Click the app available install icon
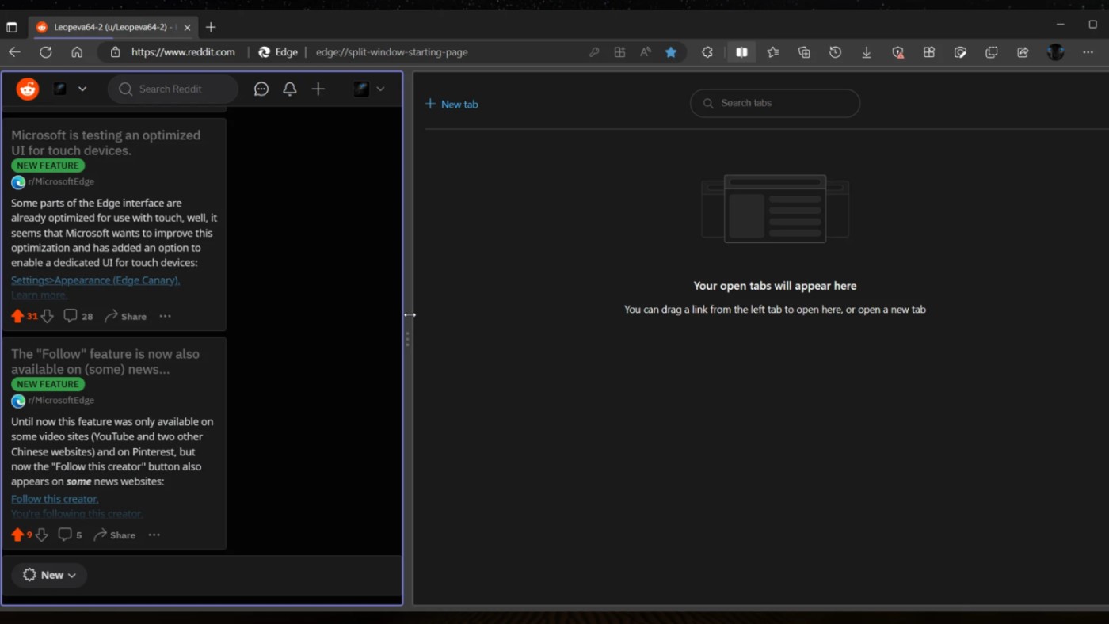The image size is (1109, 624). click(x=619, y=52)
